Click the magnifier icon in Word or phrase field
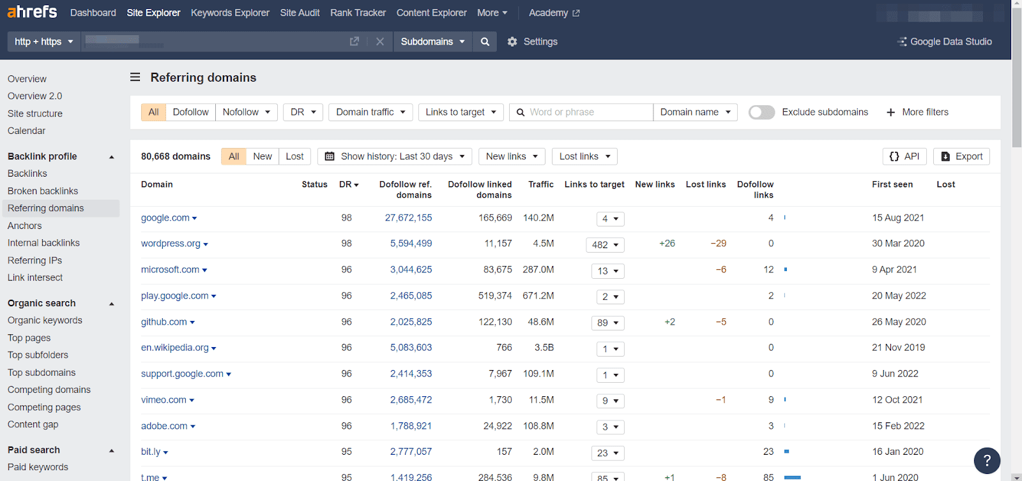Image resolution: width=1022 pixels, height=481 pixels. tap(521, 112)
